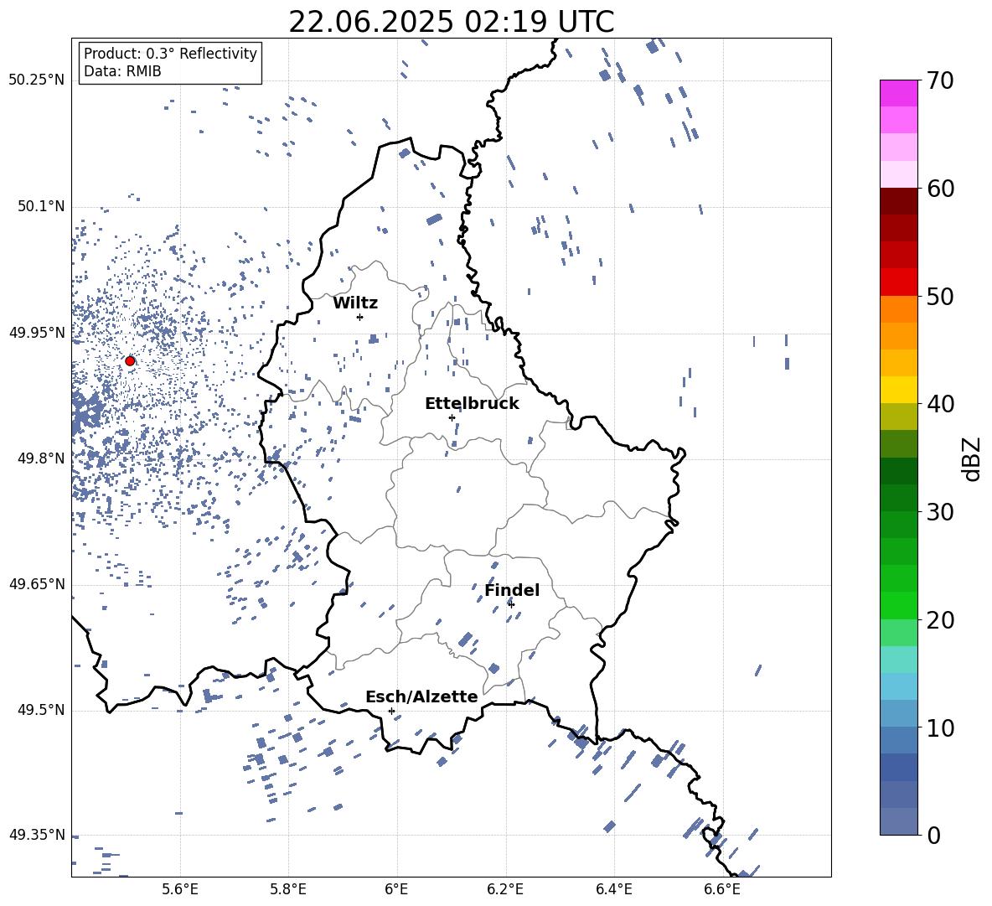Click the 60 tick label on colorbar

coord(940,189)
